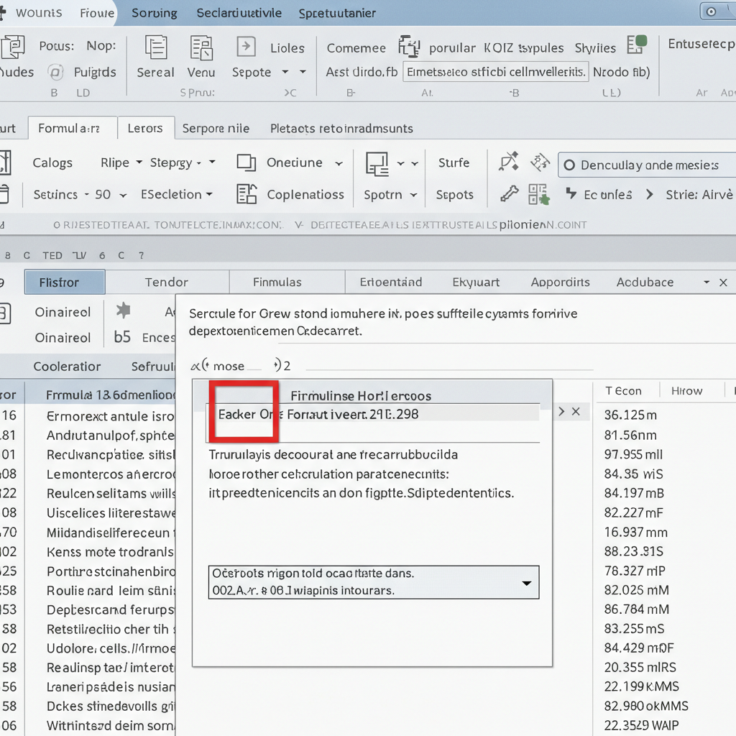Viewport: 736px width, 736px height.
Task: Select the Lerors tab
Action: pyautogui.click(x=145, y=128)
